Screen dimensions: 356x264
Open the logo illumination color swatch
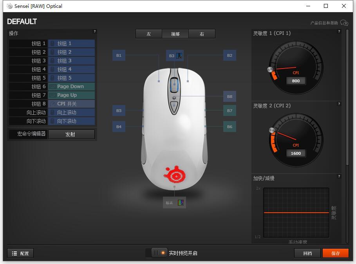(x=181, y=203)
